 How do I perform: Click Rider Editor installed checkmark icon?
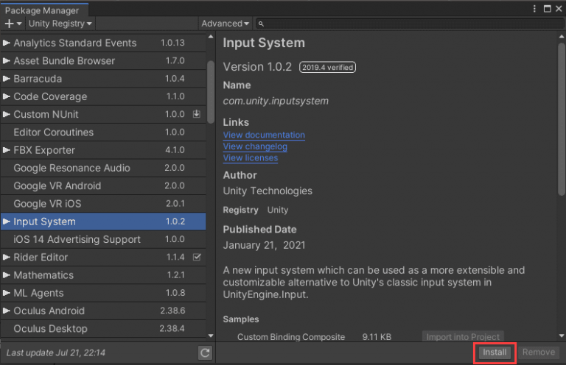pos(197,257)
